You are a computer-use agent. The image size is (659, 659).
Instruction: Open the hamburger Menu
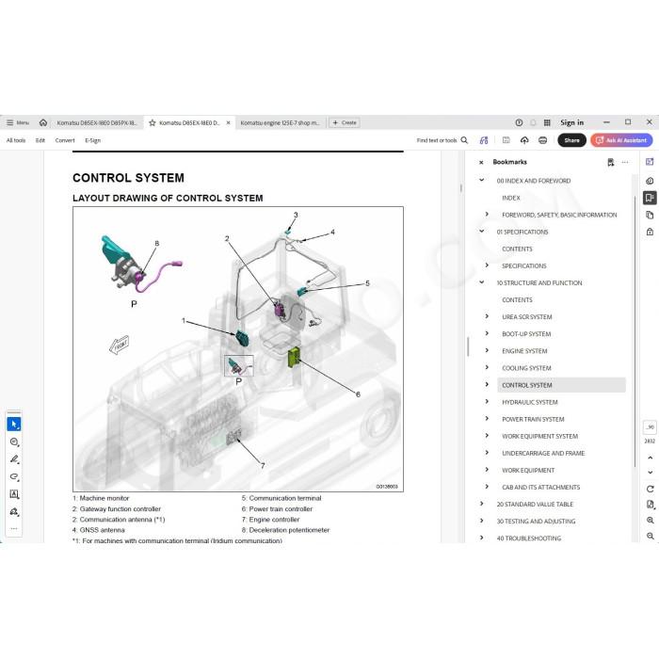pos(18,122)
